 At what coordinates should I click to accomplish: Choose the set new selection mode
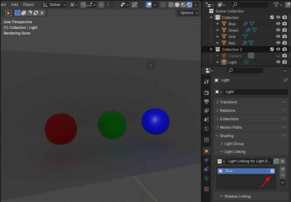click(x=17, y=13)
